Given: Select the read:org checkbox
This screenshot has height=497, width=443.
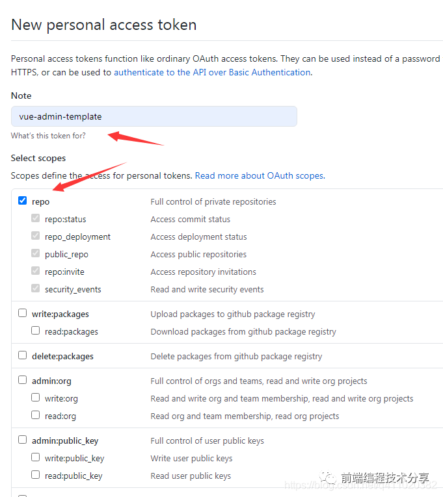Looking at the screenshot, I should (x=36, y=415).
